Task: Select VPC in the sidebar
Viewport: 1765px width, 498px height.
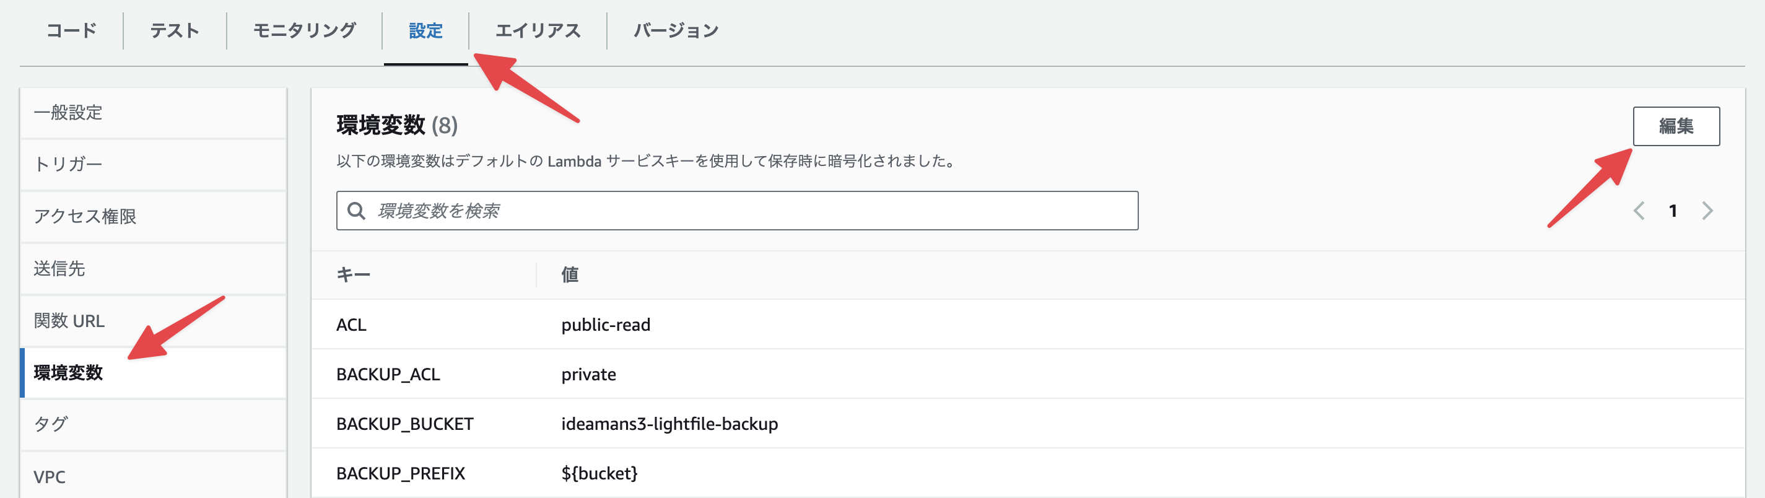Action: pos(50,476)
